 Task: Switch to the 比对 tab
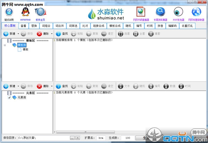[x=85, y=26]
